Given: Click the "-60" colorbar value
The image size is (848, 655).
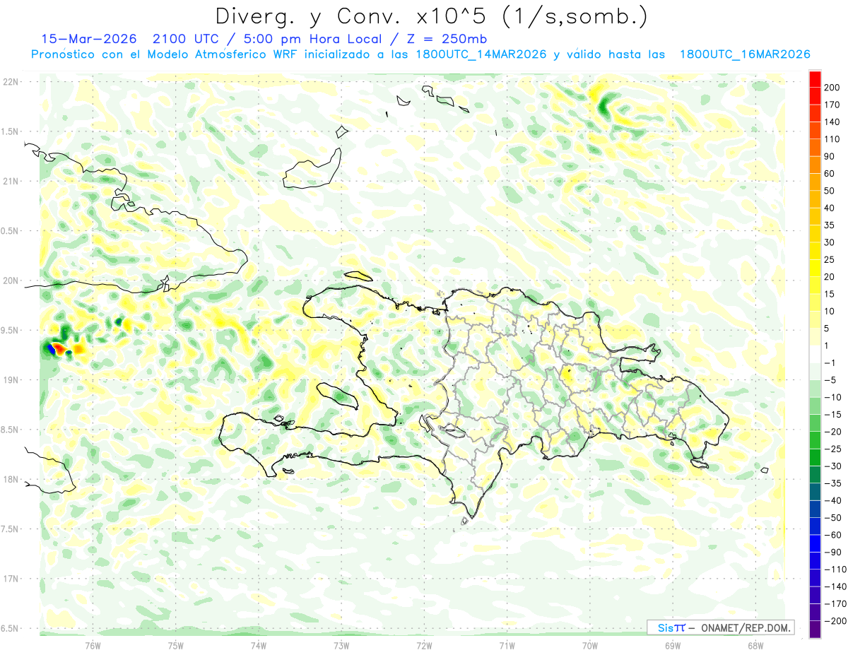Looking at the screenshot, I should (x=832, y=536).
